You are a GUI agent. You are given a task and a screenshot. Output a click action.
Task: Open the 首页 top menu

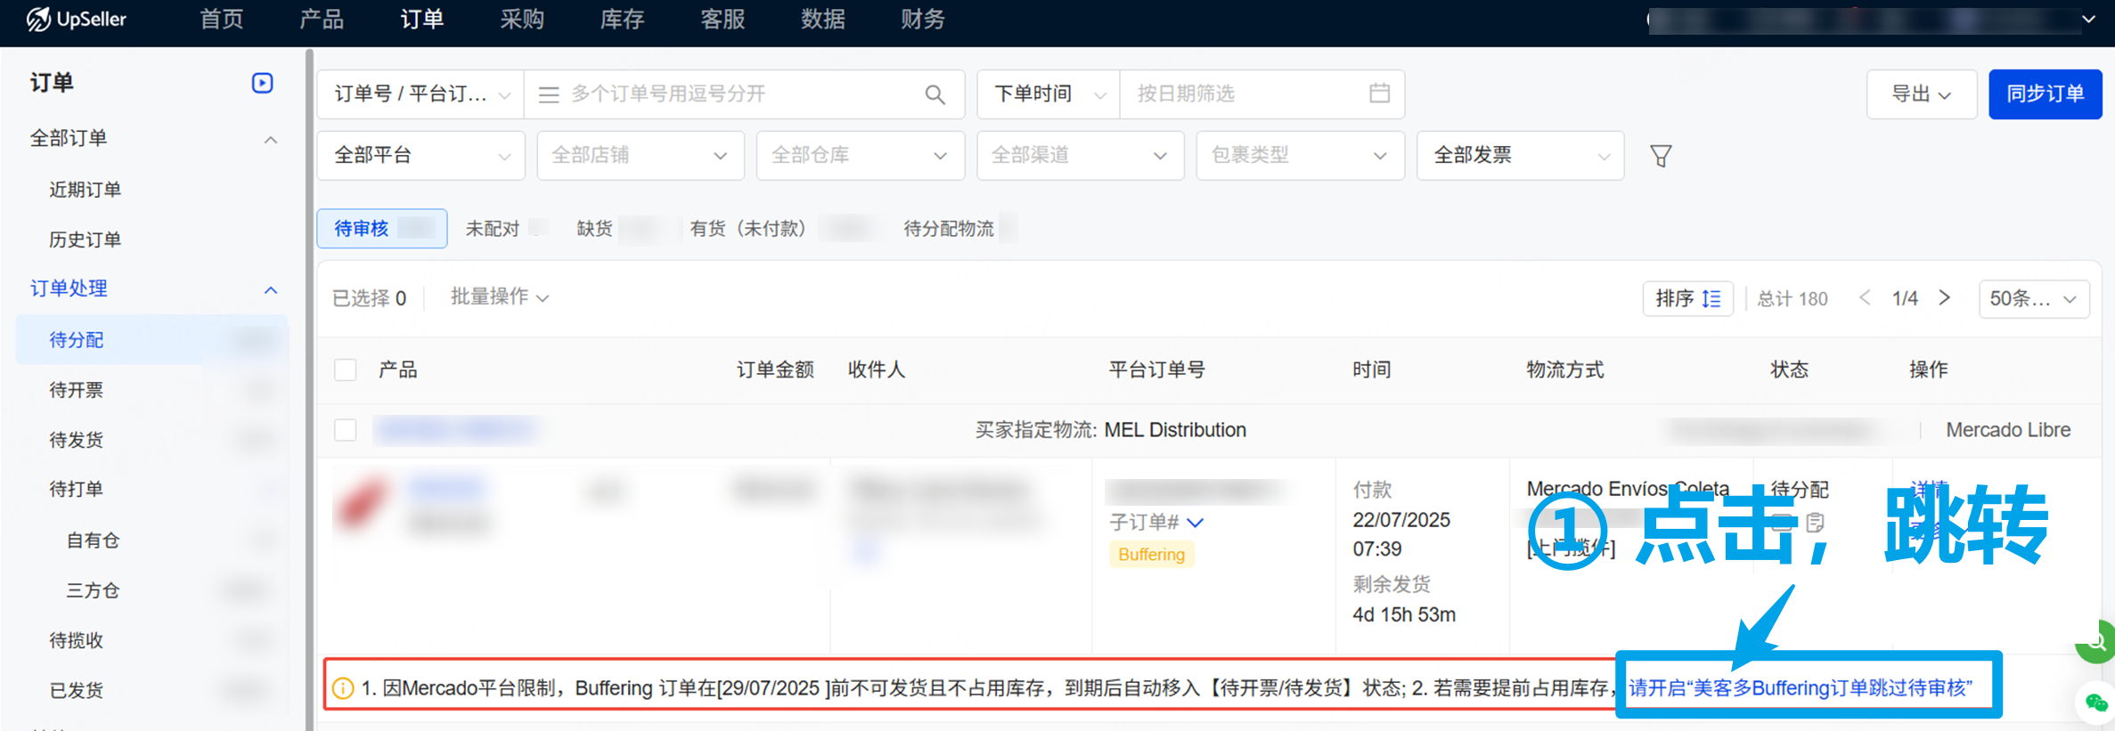(x=222, y=19)
